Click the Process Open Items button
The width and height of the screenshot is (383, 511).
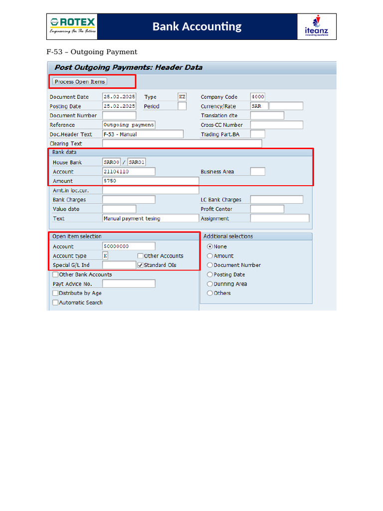80,82
